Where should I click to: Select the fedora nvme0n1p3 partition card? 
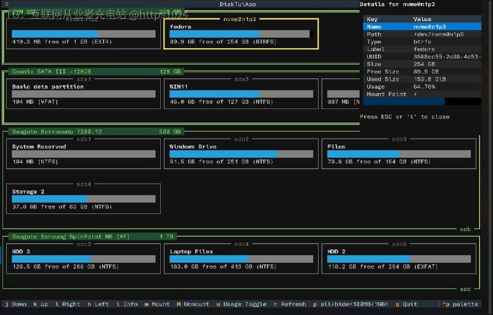click(241, 34)
